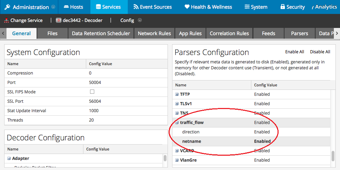
Task: Open the Config dropdown menu
Action: (x=140, y=20)
